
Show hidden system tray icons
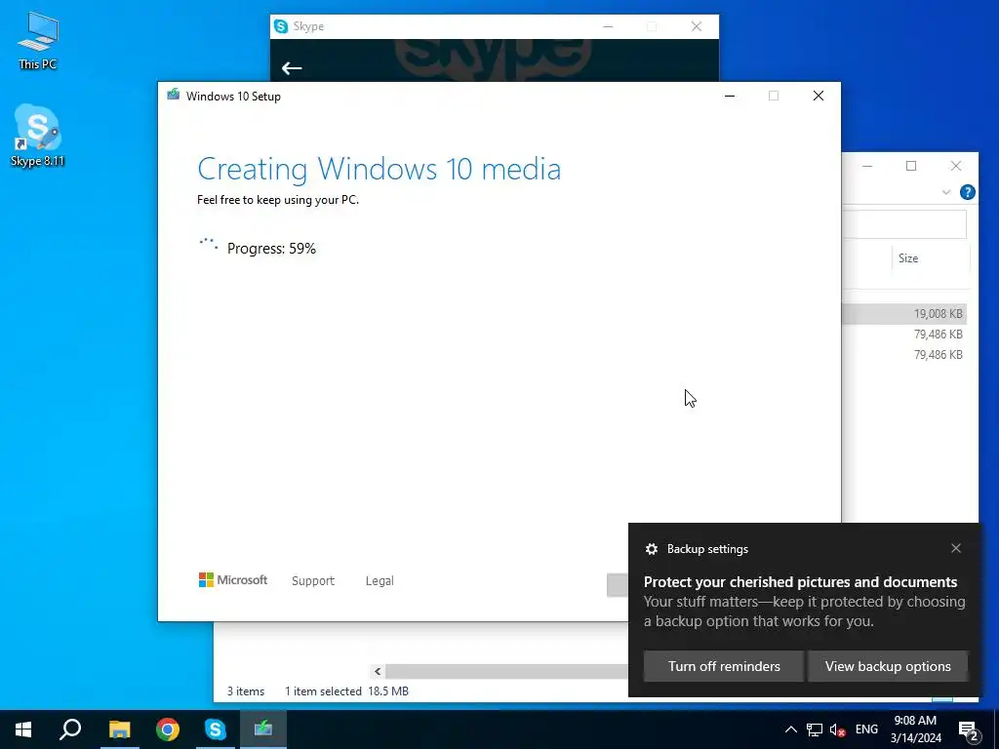point(790,729)
